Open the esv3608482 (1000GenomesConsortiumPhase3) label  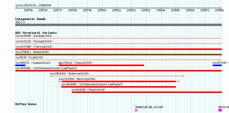(92, 84)
